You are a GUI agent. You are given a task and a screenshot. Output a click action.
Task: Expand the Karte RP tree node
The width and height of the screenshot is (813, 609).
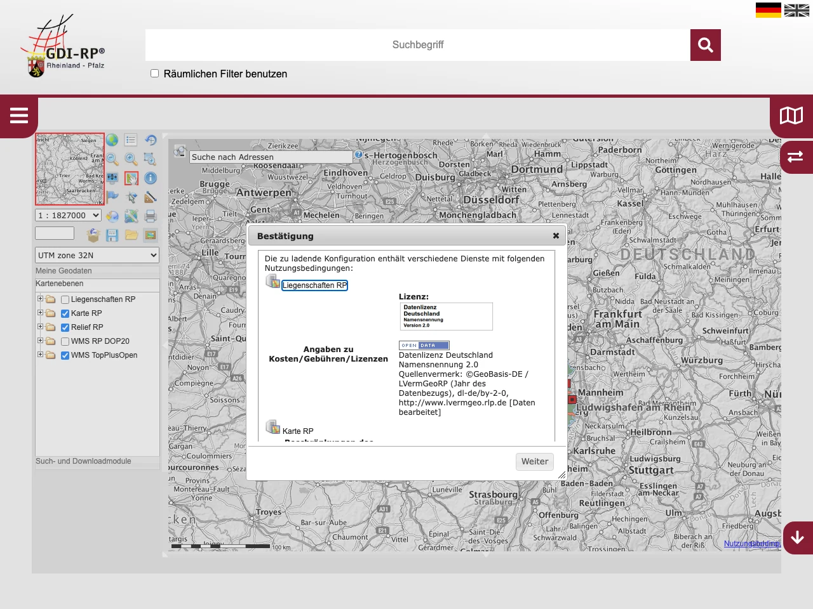(x=40, y=313)
